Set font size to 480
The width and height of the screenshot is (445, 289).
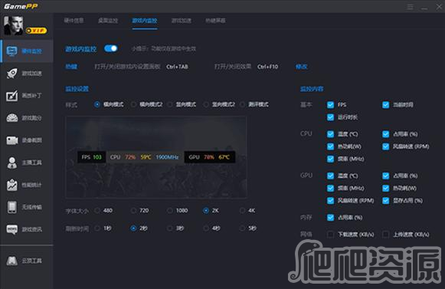pyautogui.click(x=97, y=211)
